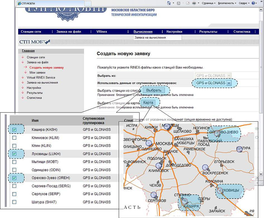The width and height of the screenshot is (264, 218).
Task: Open the Print dropdown arrow
Action: 198,3
